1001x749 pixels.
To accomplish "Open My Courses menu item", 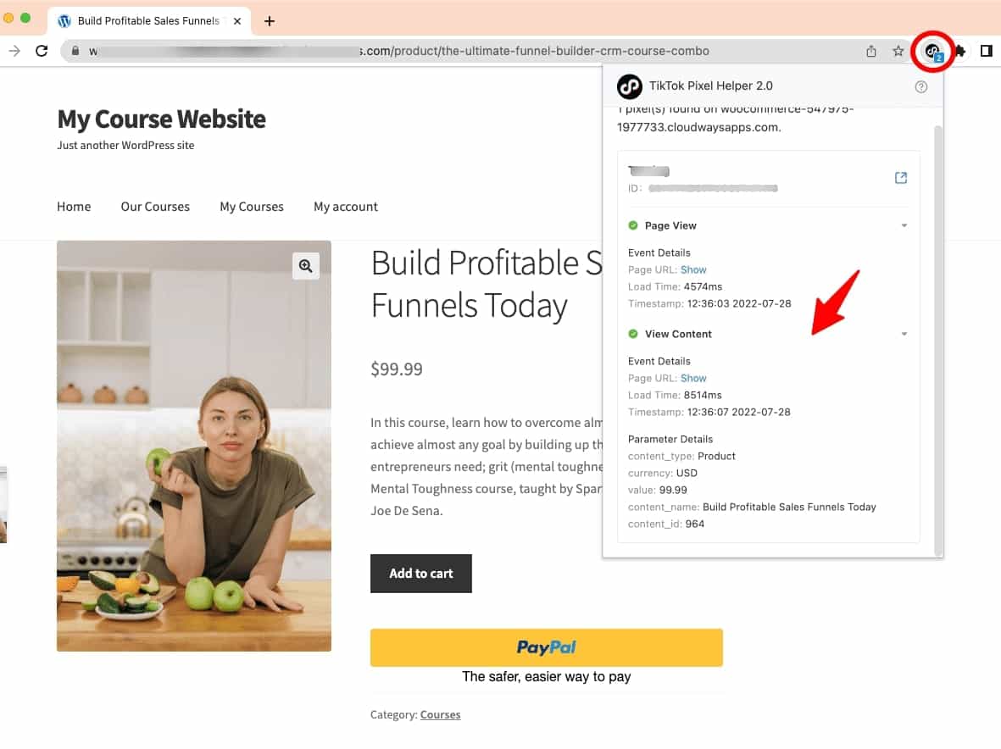I will [x=252, y=207].
